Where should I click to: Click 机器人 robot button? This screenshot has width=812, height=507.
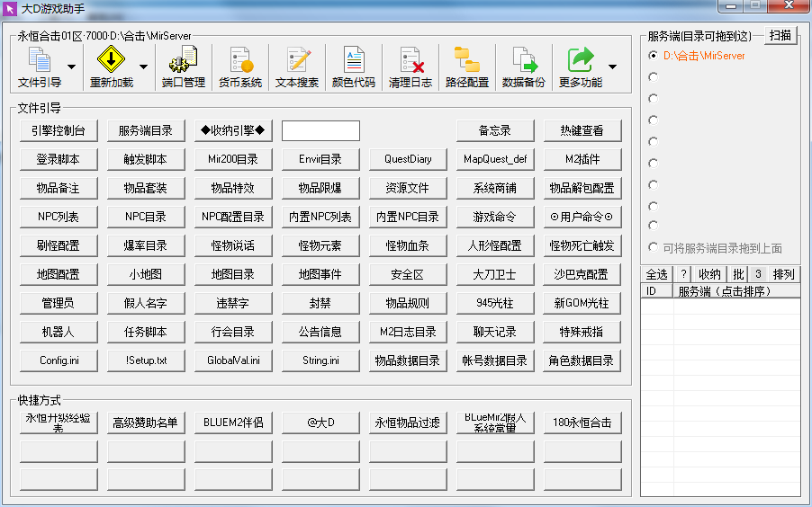(59, 332)
